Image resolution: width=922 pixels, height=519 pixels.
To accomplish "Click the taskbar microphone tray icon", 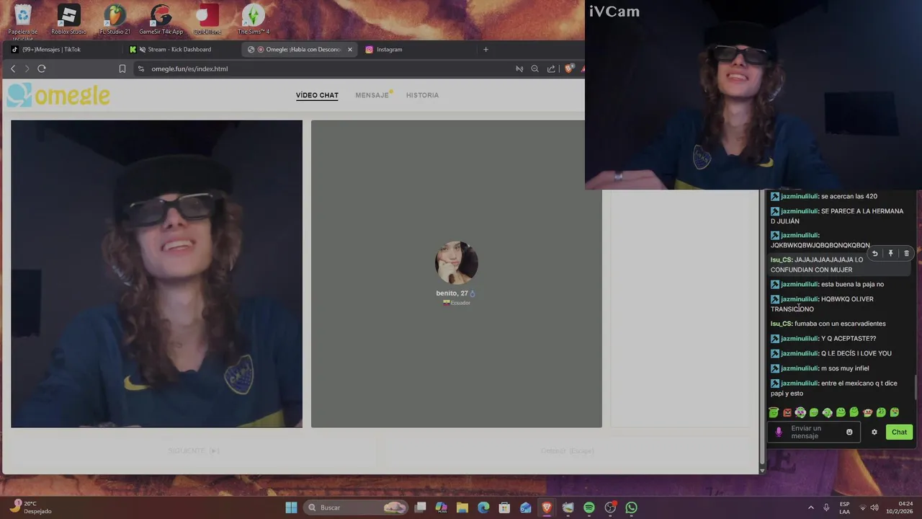I will pos(826,507).
